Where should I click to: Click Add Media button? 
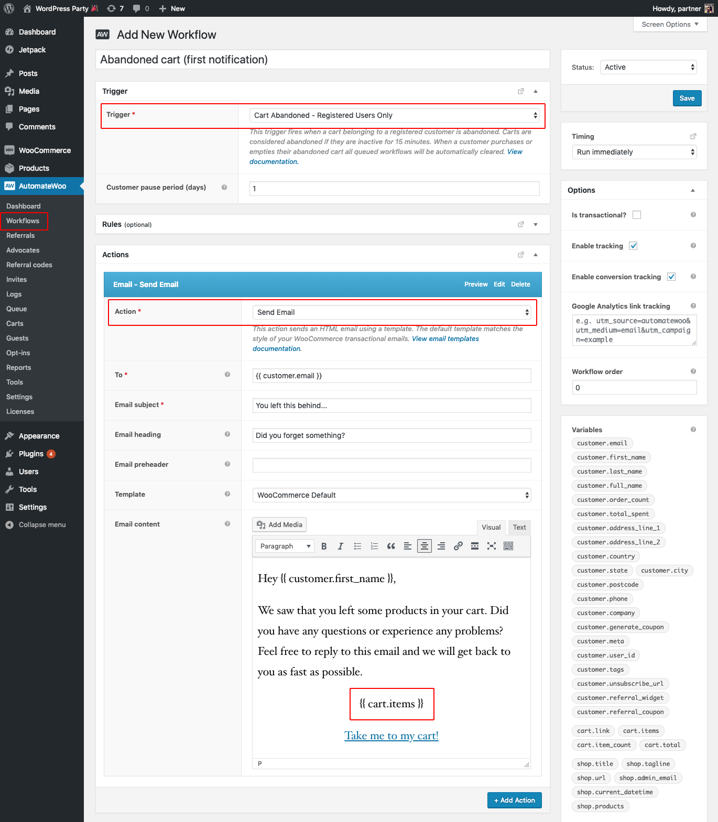coord(279,525)
